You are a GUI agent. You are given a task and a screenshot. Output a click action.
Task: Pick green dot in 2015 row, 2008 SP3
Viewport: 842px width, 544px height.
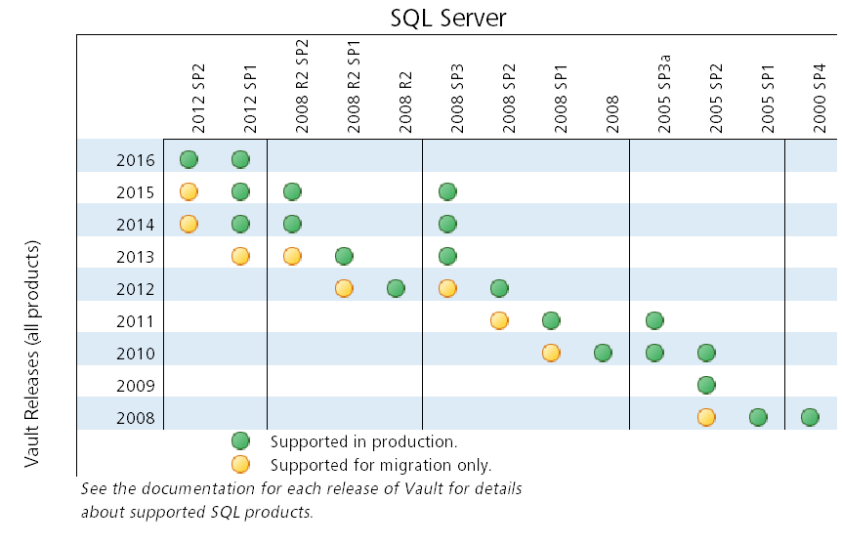pyautogui.click(x=447, y=191)
